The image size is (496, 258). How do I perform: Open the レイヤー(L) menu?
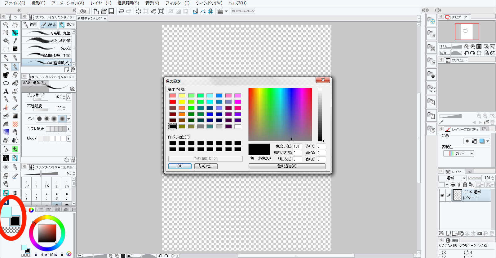click(101, 3)
